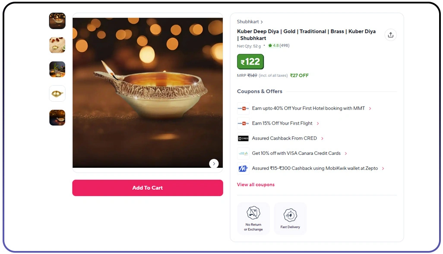This screenshot has height=254, width=443.
Task: Expand the CRED cashback offer chevron
Action: [323, 138]
